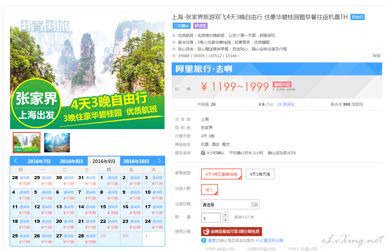Viewport: 388px width, 251px height.
Task: Select the second blue scenery thumbnail
Action: [57, 143]
